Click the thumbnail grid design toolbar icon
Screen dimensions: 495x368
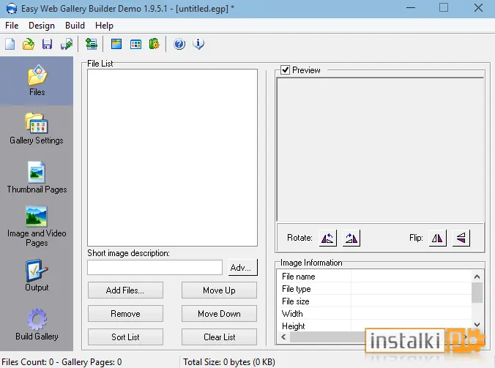pos(135,44)
